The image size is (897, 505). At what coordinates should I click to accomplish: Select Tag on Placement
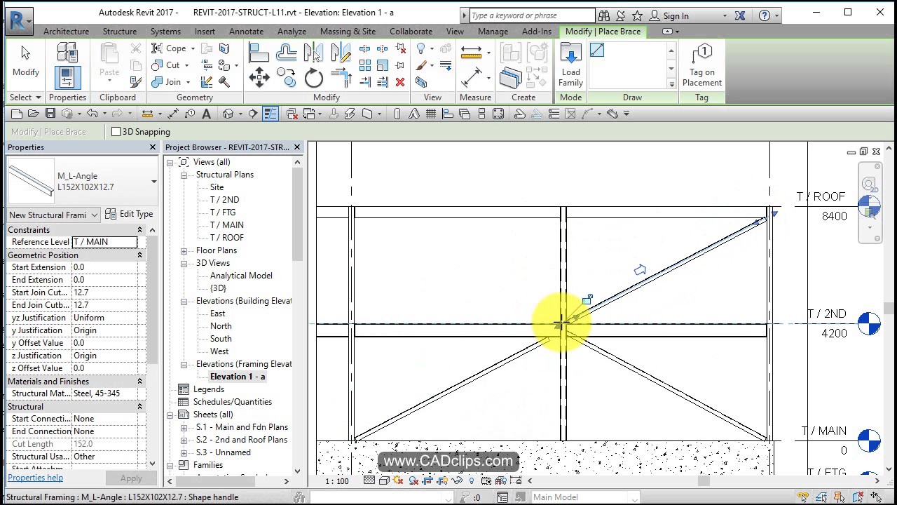(x=701, y=64)
